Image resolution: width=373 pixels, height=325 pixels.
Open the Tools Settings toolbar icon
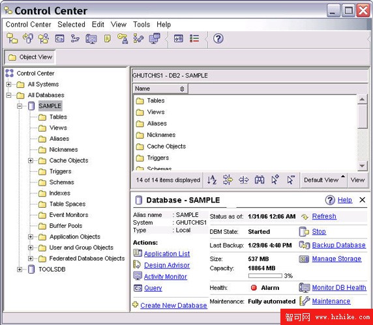point(179,38)
